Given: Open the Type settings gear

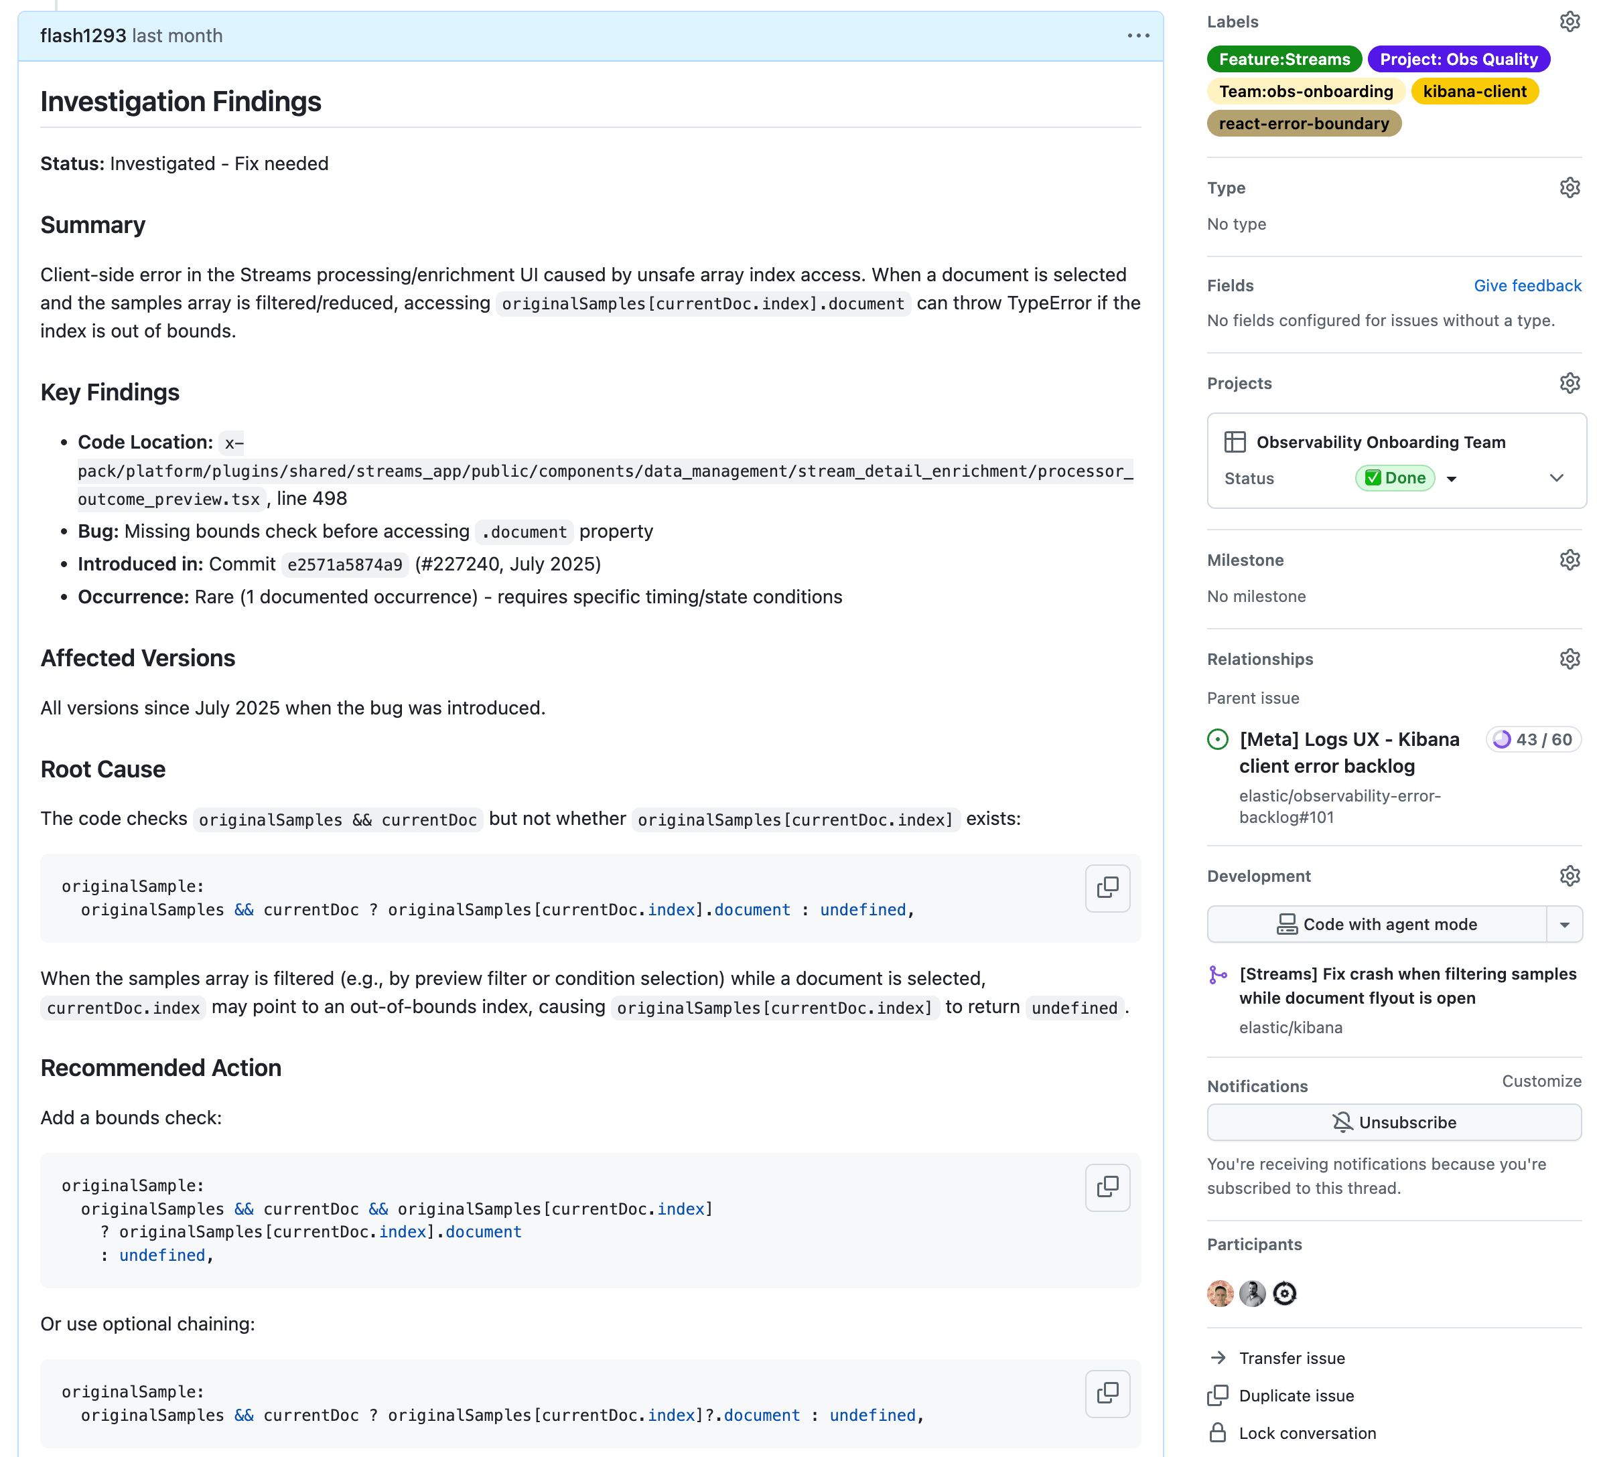Looking at the screenshot, I should pos(1570,187).
